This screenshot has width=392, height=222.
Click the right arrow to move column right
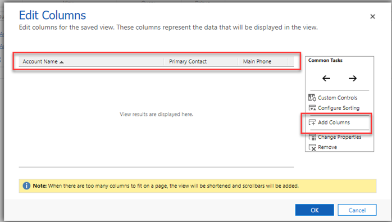(353, 78)
